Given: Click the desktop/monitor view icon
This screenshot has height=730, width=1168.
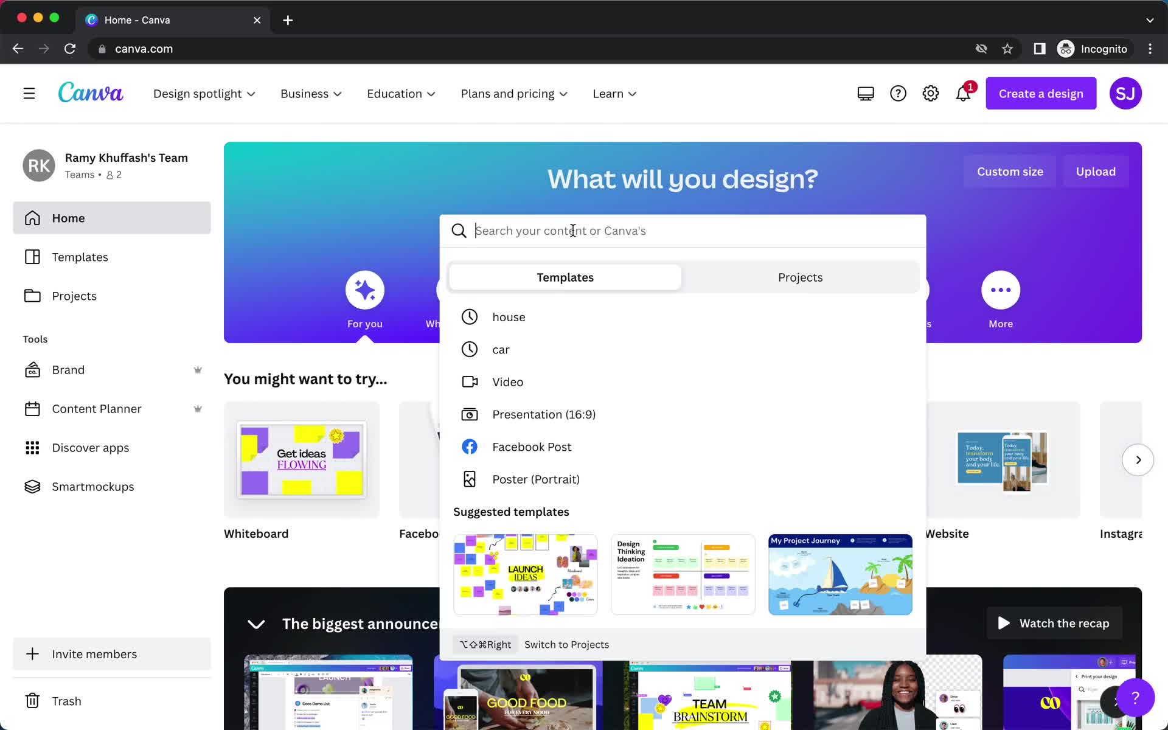Looking at the screenshot, I should [864, 93].
